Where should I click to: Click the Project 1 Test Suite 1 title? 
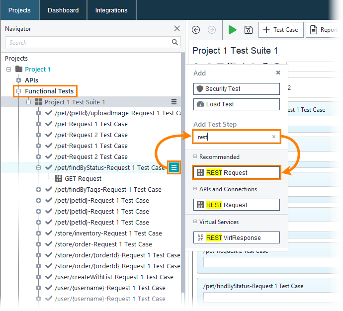235,51
